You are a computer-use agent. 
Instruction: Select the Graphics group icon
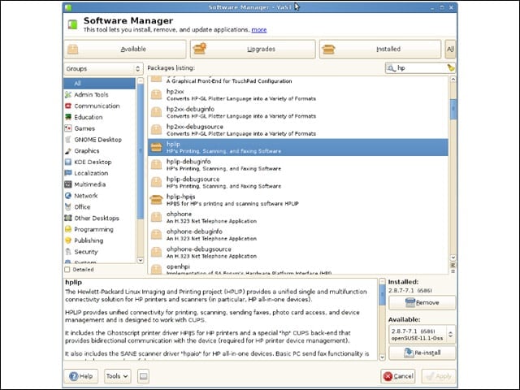(x=68, y=151)
